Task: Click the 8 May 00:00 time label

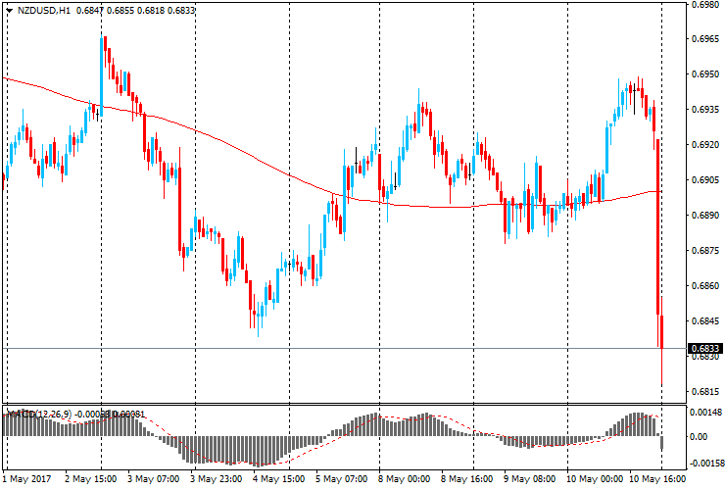Action: (404, 479)
